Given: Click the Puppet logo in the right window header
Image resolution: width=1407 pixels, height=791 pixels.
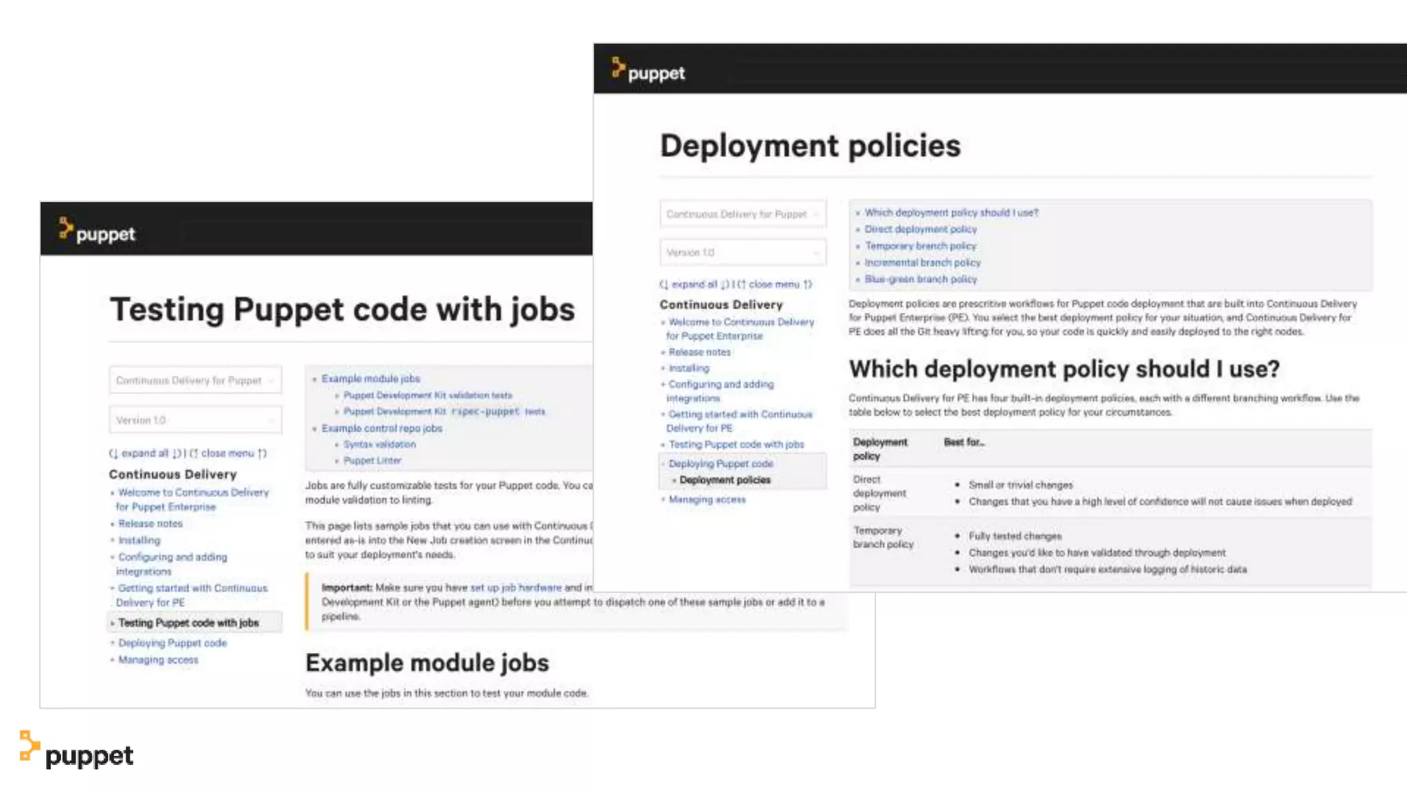Looking at the screenshot, I should coord(648,71).
